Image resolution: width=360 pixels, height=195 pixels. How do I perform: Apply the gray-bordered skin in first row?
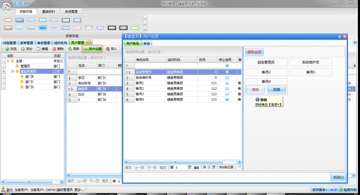[66, 20]
